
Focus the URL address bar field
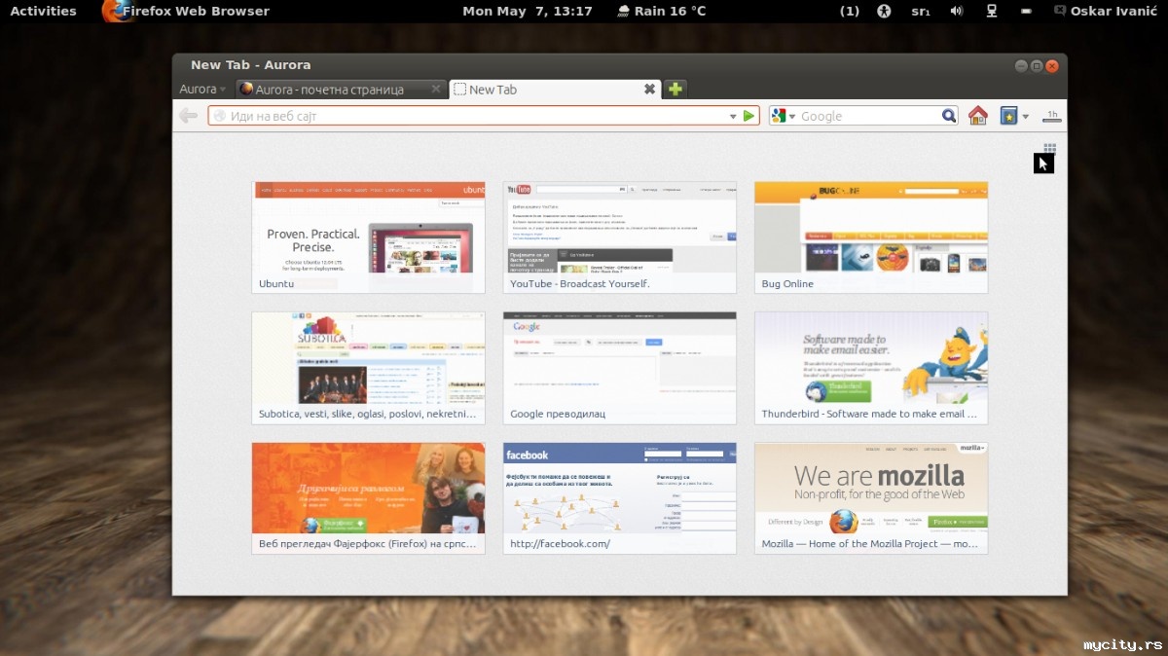[483, 116]
